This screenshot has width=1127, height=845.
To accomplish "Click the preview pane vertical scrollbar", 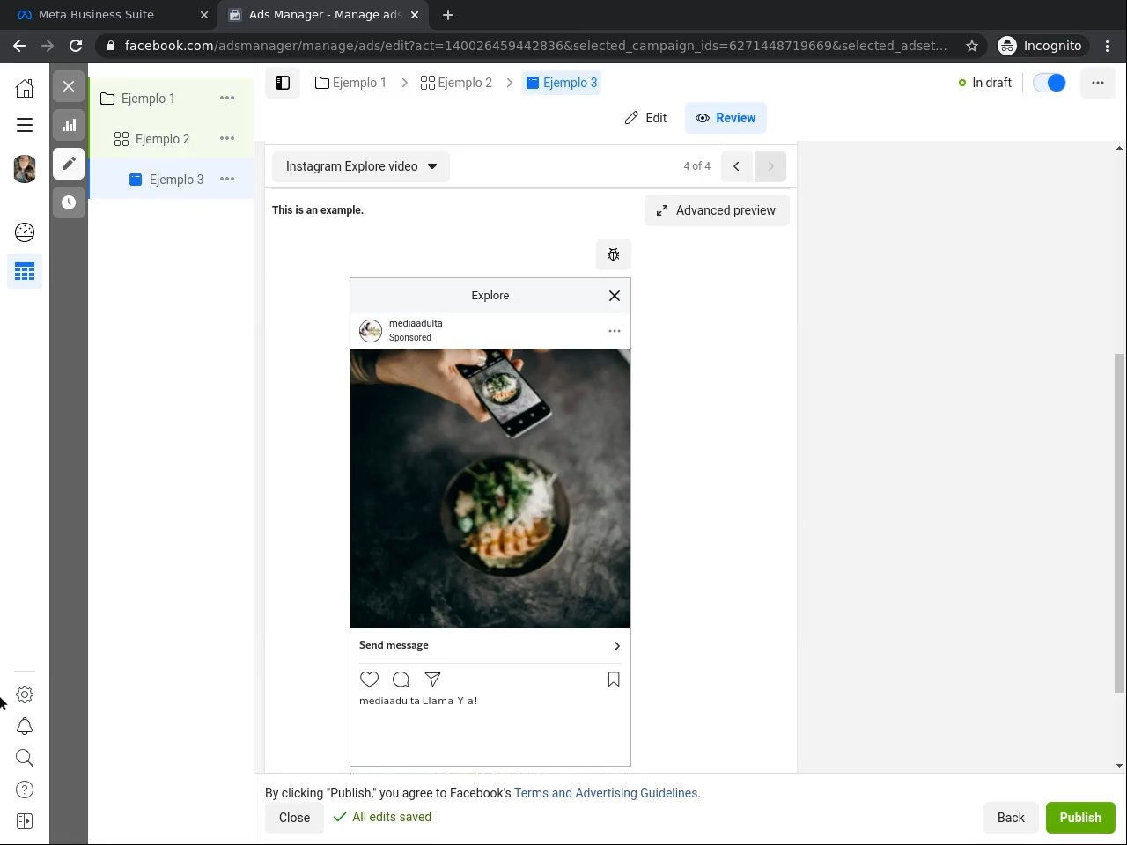I will [x=1120, y=523].
